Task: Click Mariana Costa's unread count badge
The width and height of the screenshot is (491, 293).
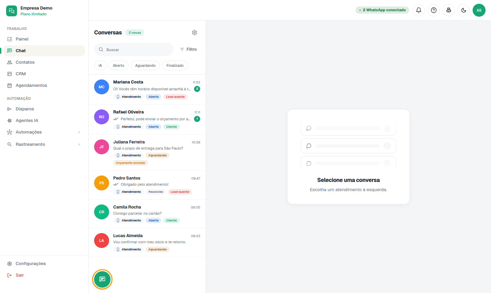Action: [x=197, y=89]
